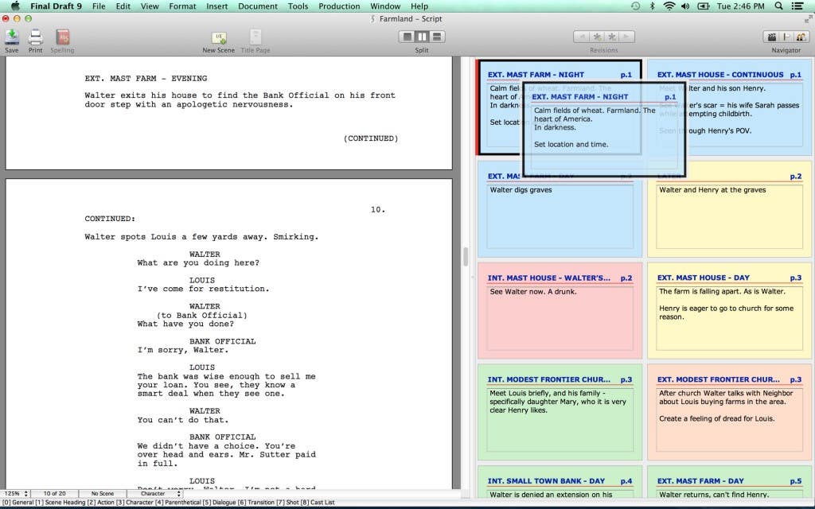Click the Save icon in toolbar
Screen dimensions: 815x509
pyautogui.click(x=12, y=37)
